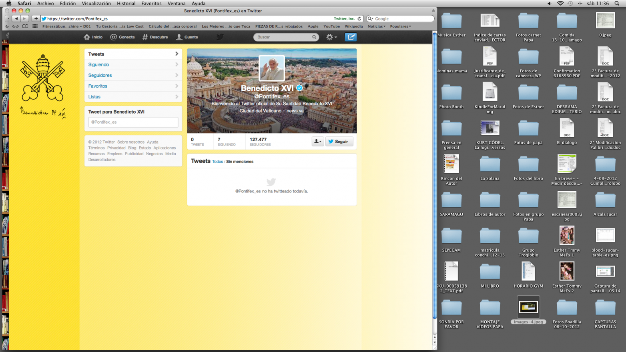
Task: Click the 127.477 Seguidores count
Action: point(260,142)
